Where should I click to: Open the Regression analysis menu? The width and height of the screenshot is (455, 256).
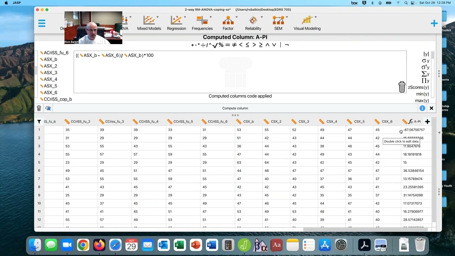pos(176,23)
